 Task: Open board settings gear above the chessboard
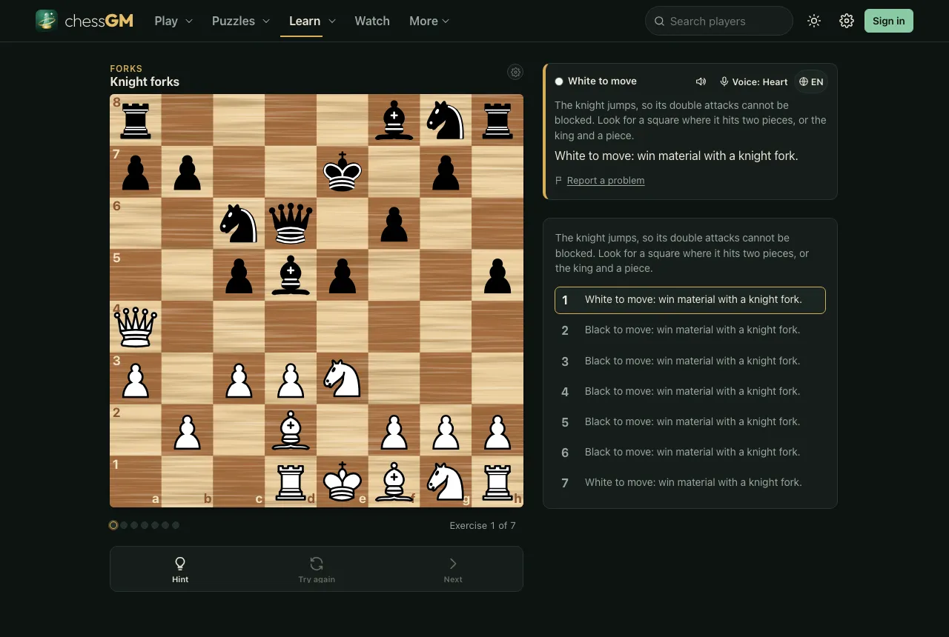(515, 72)
